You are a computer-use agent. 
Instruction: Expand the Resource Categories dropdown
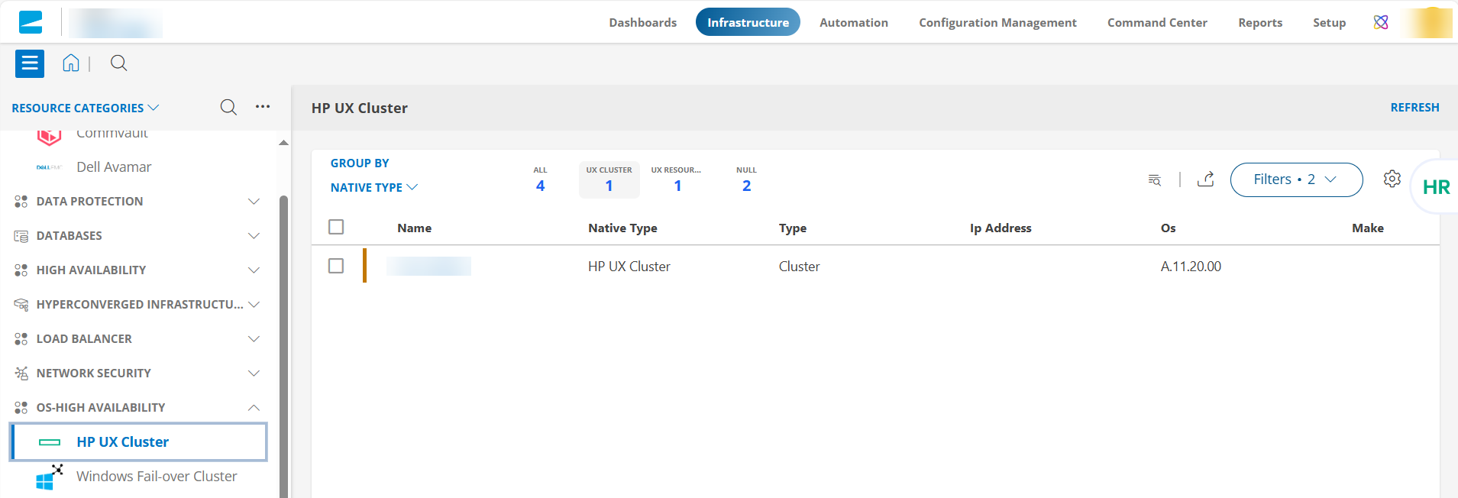click(85, 108)
